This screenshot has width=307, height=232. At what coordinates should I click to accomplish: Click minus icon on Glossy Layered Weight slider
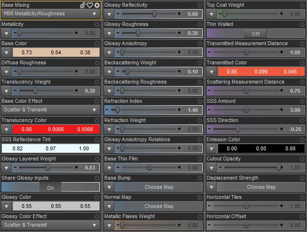click(x=15, y=167)
